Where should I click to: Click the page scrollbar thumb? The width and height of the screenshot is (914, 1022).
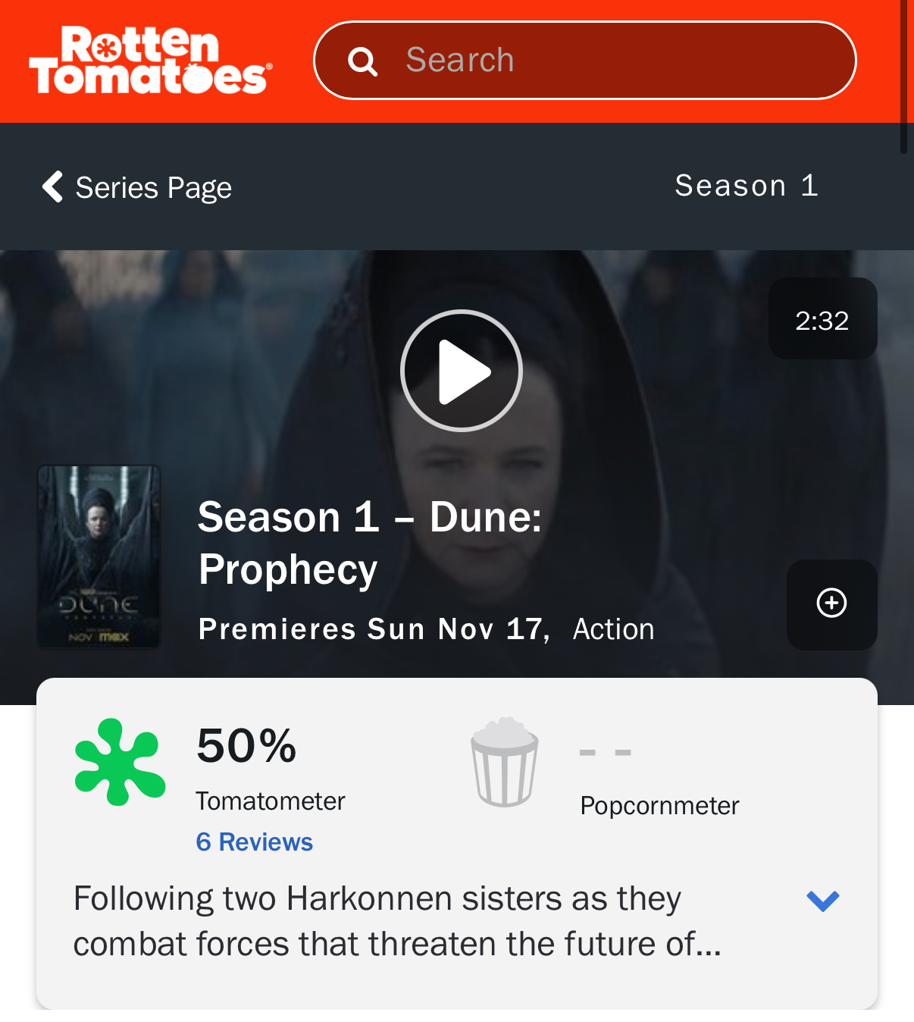(x=903, y=76)
